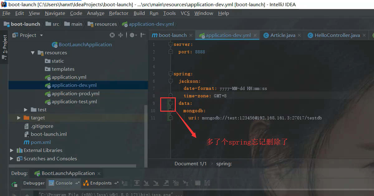Click the Collapse All icon in Project panel
Screen dimensions: 374x196
[x=121, y=35]
